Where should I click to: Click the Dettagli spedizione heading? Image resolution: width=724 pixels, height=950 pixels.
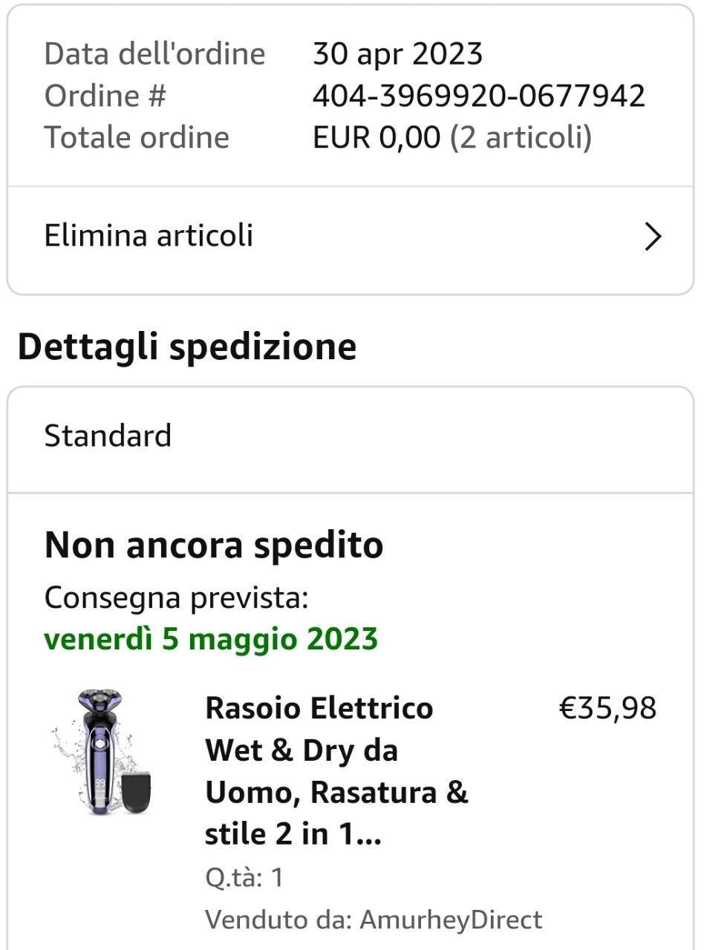coord(187,347)
